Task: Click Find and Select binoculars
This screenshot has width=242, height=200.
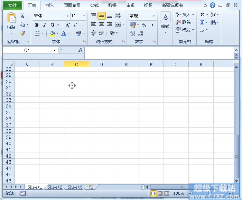Action: pyautogui.click(x=213, y=22)
